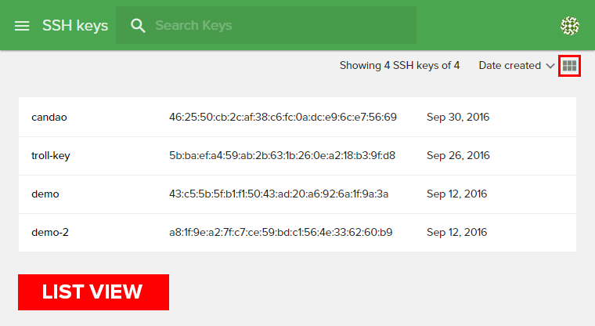The image size is (595, 326).
Task: Click the demo key fingerprint
Action: (x=279, y=194)
